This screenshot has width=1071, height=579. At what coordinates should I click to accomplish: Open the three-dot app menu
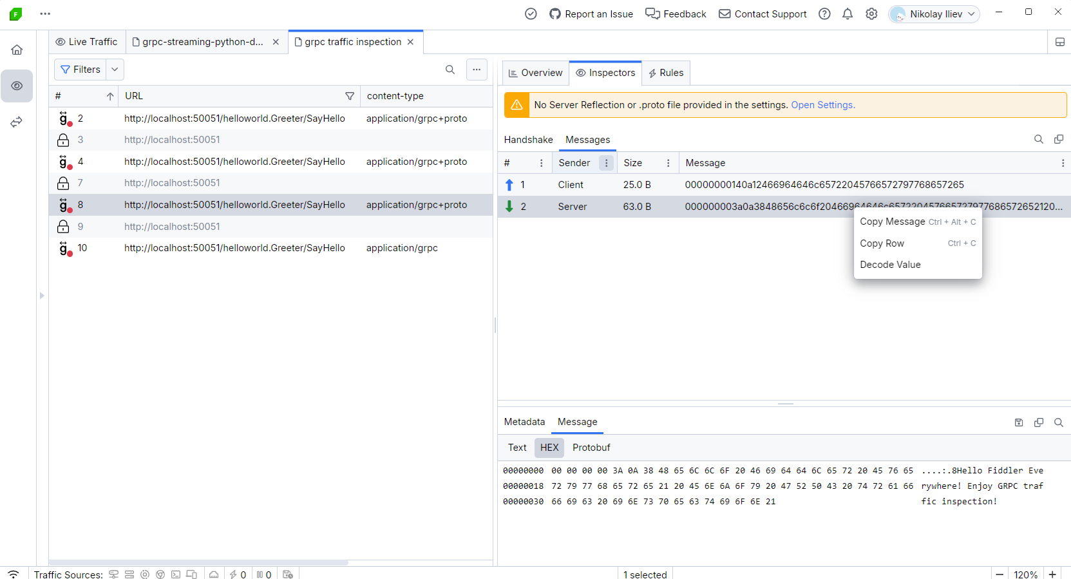tap(45, 14)
